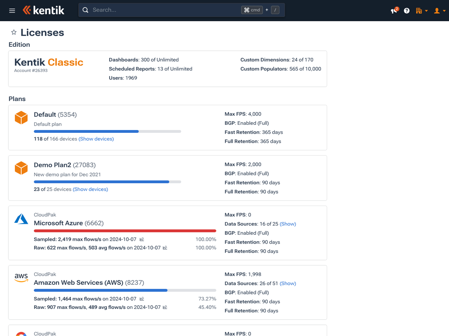Select the user profile icon
This screenshot has width=449, height=336.
[x=437, y=11]
